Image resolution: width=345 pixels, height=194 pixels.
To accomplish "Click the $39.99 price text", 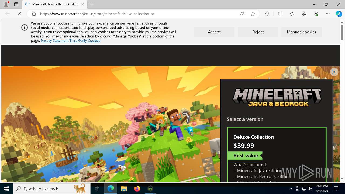I will [x=244, y=146].
